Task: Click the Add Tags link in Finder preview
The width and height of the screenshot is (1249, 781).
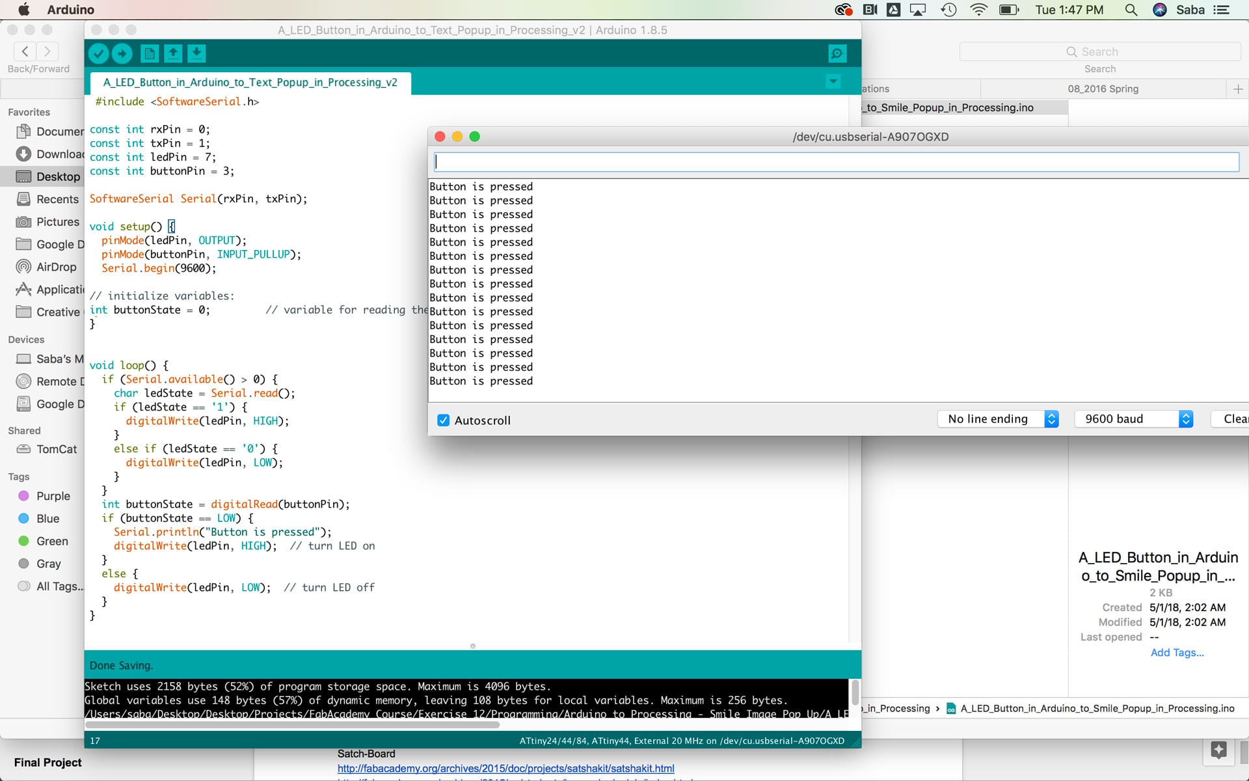Action: point(1177,653)
